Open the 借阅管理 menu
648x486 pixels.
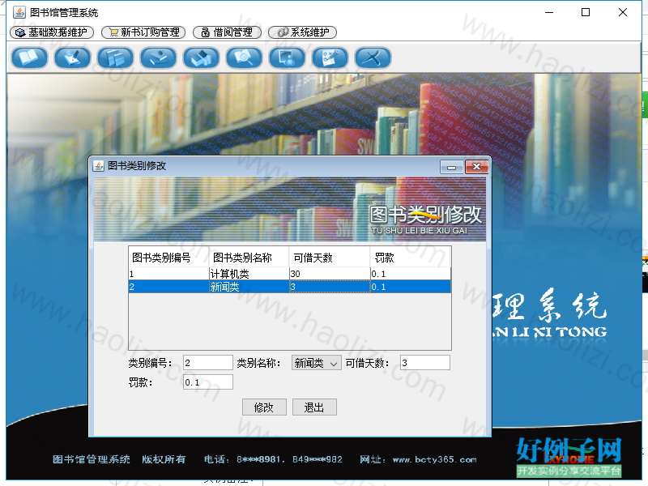tap(228, 32)
